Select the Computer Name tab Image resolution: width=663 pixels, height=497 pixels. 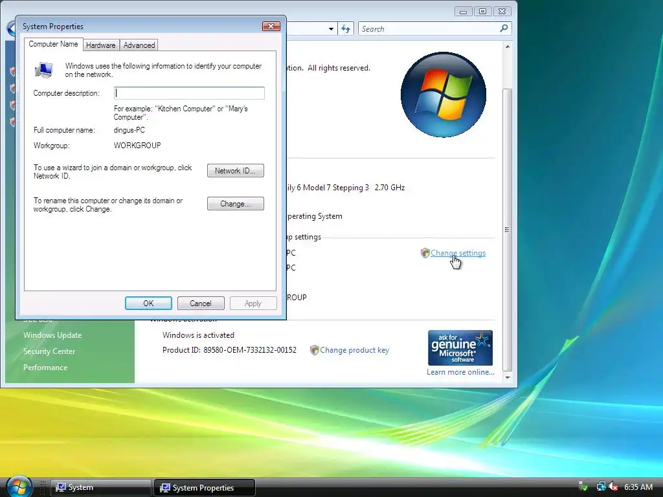click(x=53, y=44)
